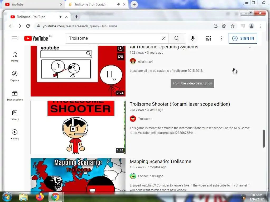
Task: Click the Chrome taskbar button
Action: point(55,197)
